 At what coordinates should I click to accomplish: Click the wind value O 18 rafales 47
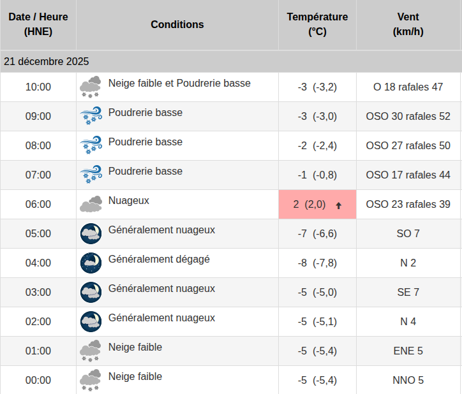pyautogui.click(x=408, y=87)
